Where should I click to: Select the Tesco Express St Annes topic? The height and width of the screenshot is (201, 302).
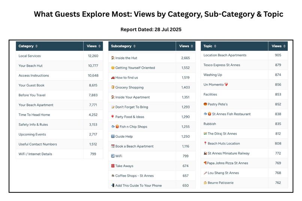pos(244,65)
